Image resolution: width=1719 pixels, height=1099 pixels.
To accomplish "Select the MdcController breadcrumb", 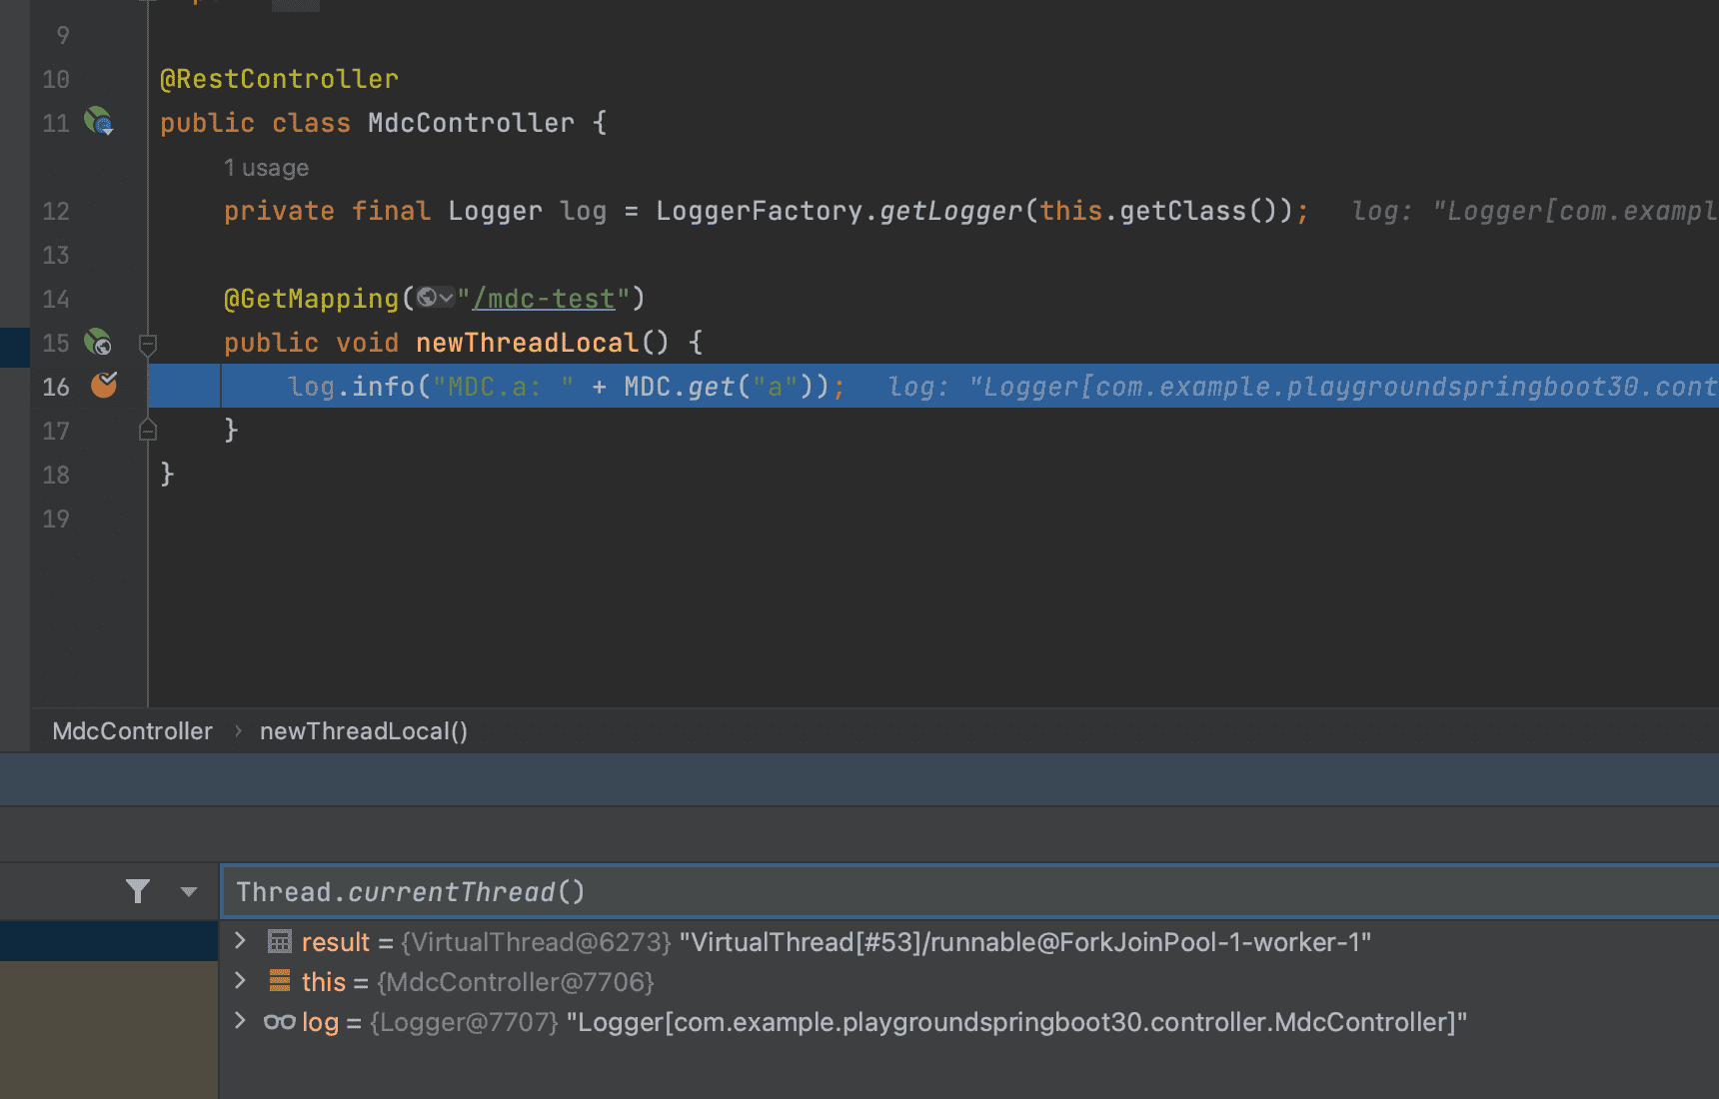I will tap(132, 731).
